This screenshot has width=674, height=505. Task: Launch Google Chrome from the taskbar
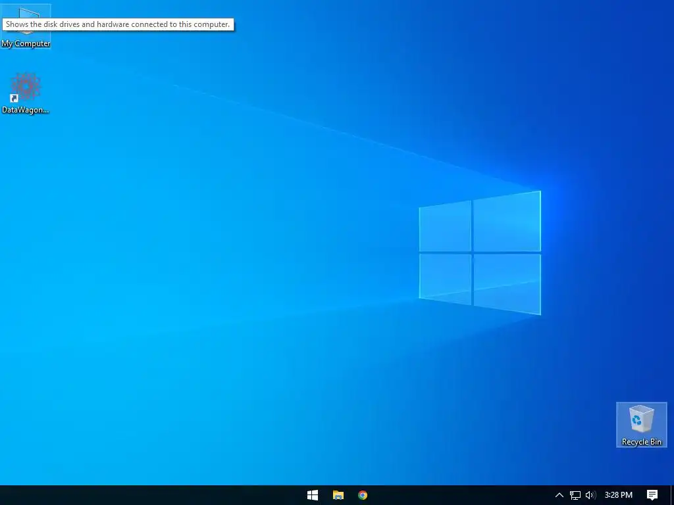tap(363, 495)
